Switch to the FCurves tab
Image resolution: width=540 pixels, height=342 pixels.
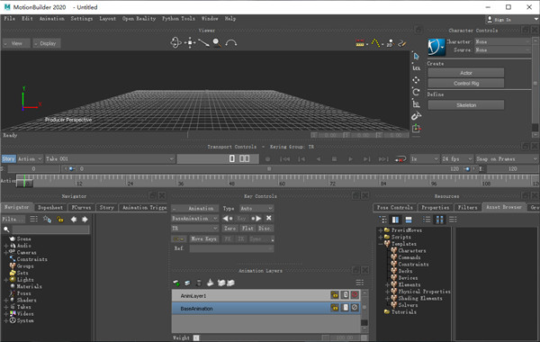(x=81, y=207)
